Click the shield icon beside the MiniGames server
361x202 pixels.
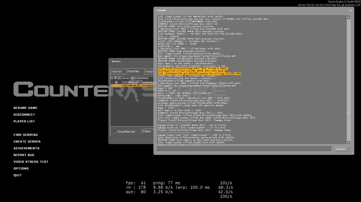[116, 82]
